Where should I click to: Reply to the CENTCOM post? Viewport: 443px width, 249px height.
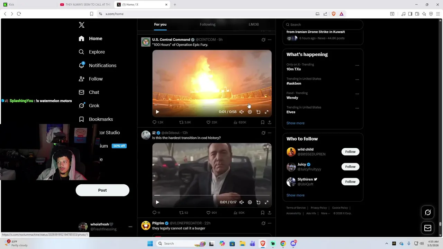[x=158, y=122]
